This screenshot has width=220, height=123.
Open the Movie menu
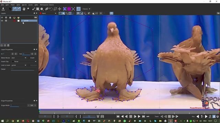24,5
